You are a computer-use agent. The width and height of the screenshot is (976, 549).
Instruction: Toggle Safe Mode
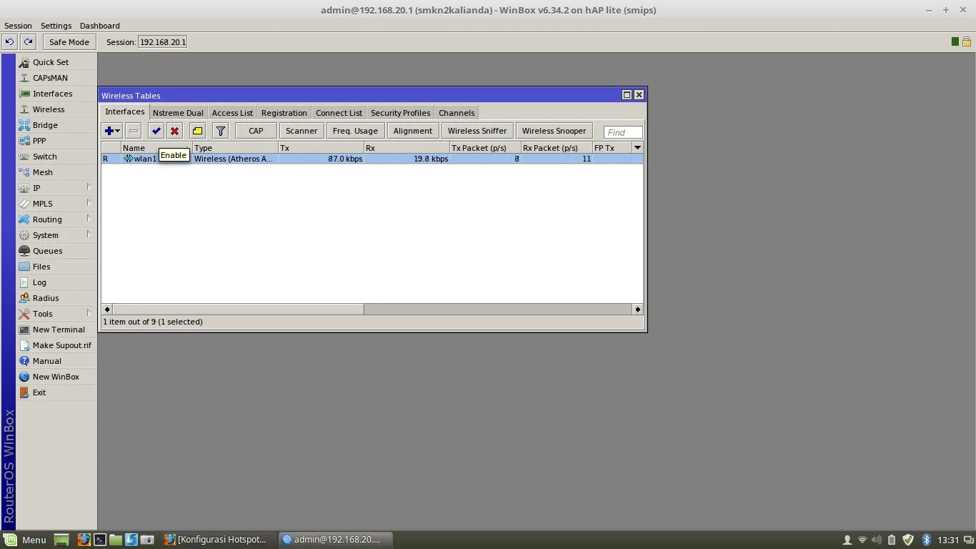(69, 42)
